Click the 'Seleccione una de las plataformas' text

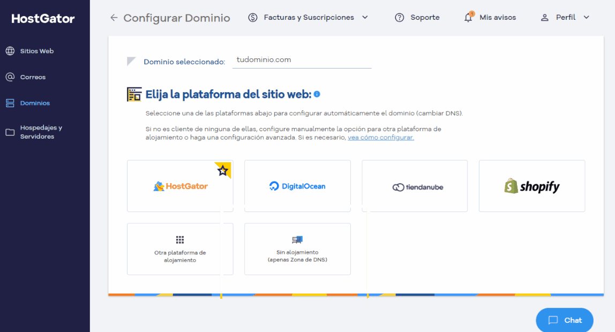pos(304,114)
